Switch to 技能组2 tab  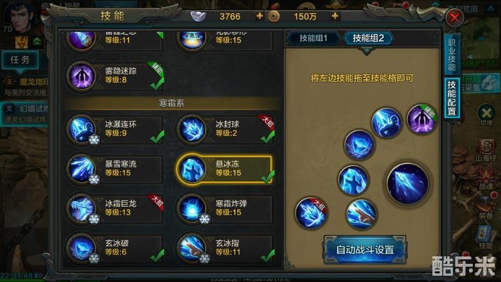click(x=368, y=38)
